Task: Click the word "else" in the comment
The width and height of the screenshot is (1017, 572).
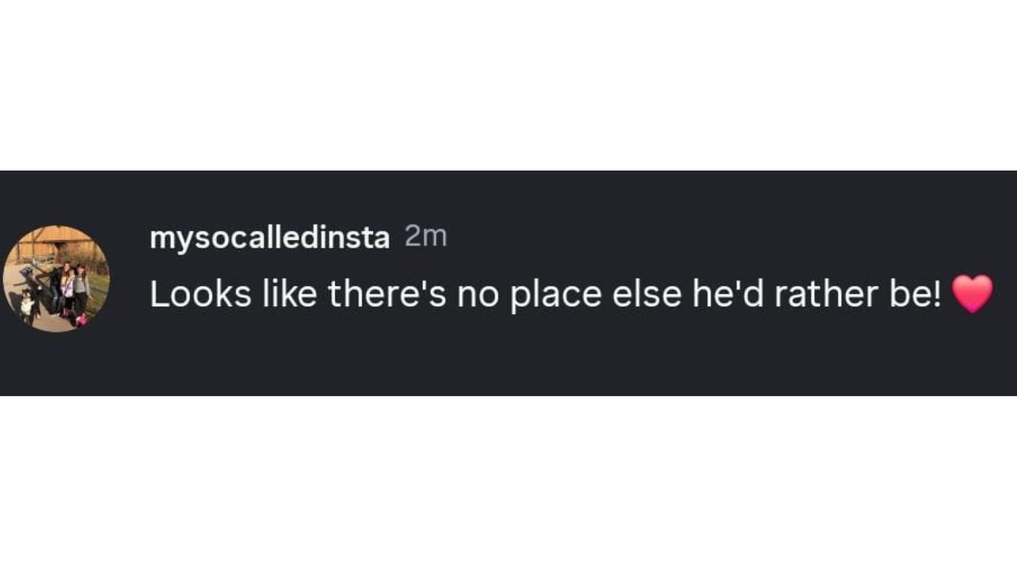Action: click(x=647, y=294)
